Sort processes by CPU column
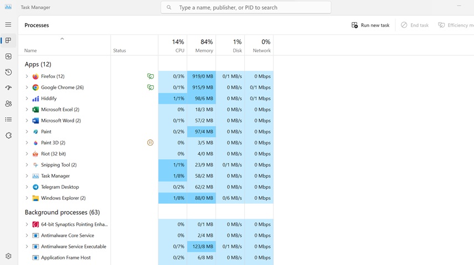 pos(173,45)
